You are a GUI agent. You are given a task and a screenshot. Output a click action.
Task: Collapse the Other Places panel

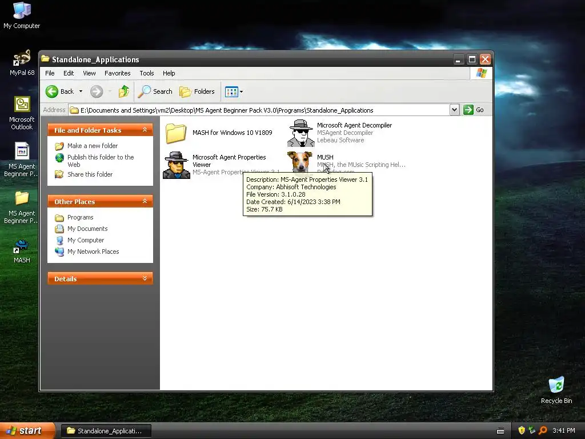click(145, 201)
